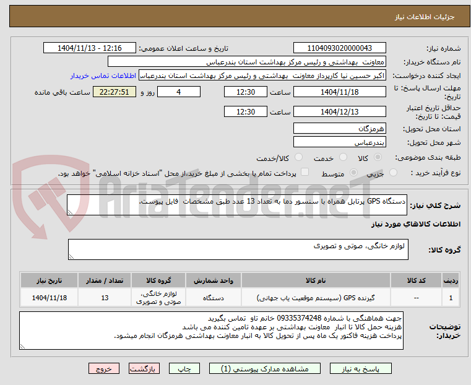Click the remaining time field 22:27:51
The image size is (471, 385).
coord(115,92)
